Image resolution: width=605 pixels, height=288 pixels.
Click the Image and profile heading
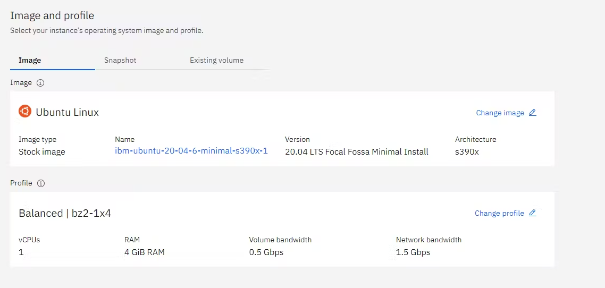click(52, 16)
